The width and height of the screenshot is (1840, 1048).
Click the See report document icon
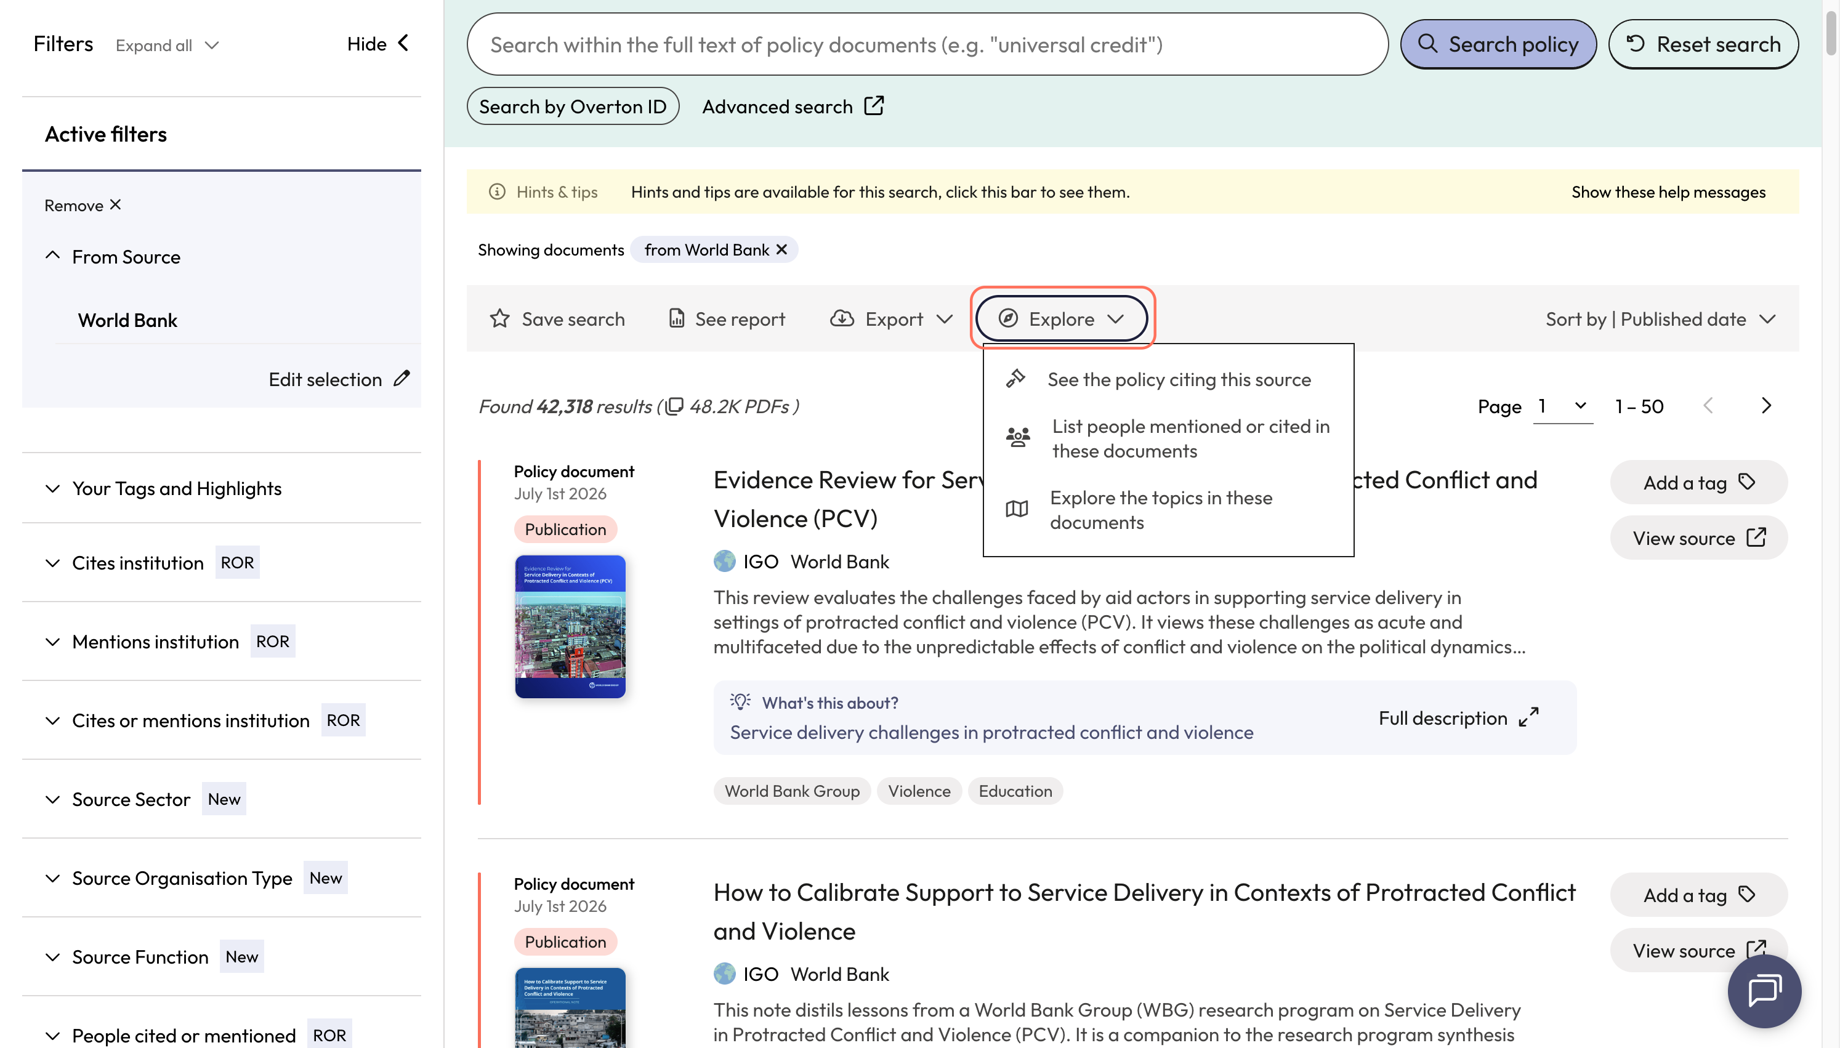click(676, 318)
